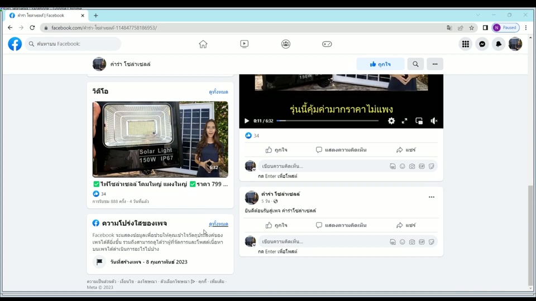Screen dimensions: 536x301
Task: Open Chrome side panel icon
Action: pyautogui.click(x=485, y=28)
